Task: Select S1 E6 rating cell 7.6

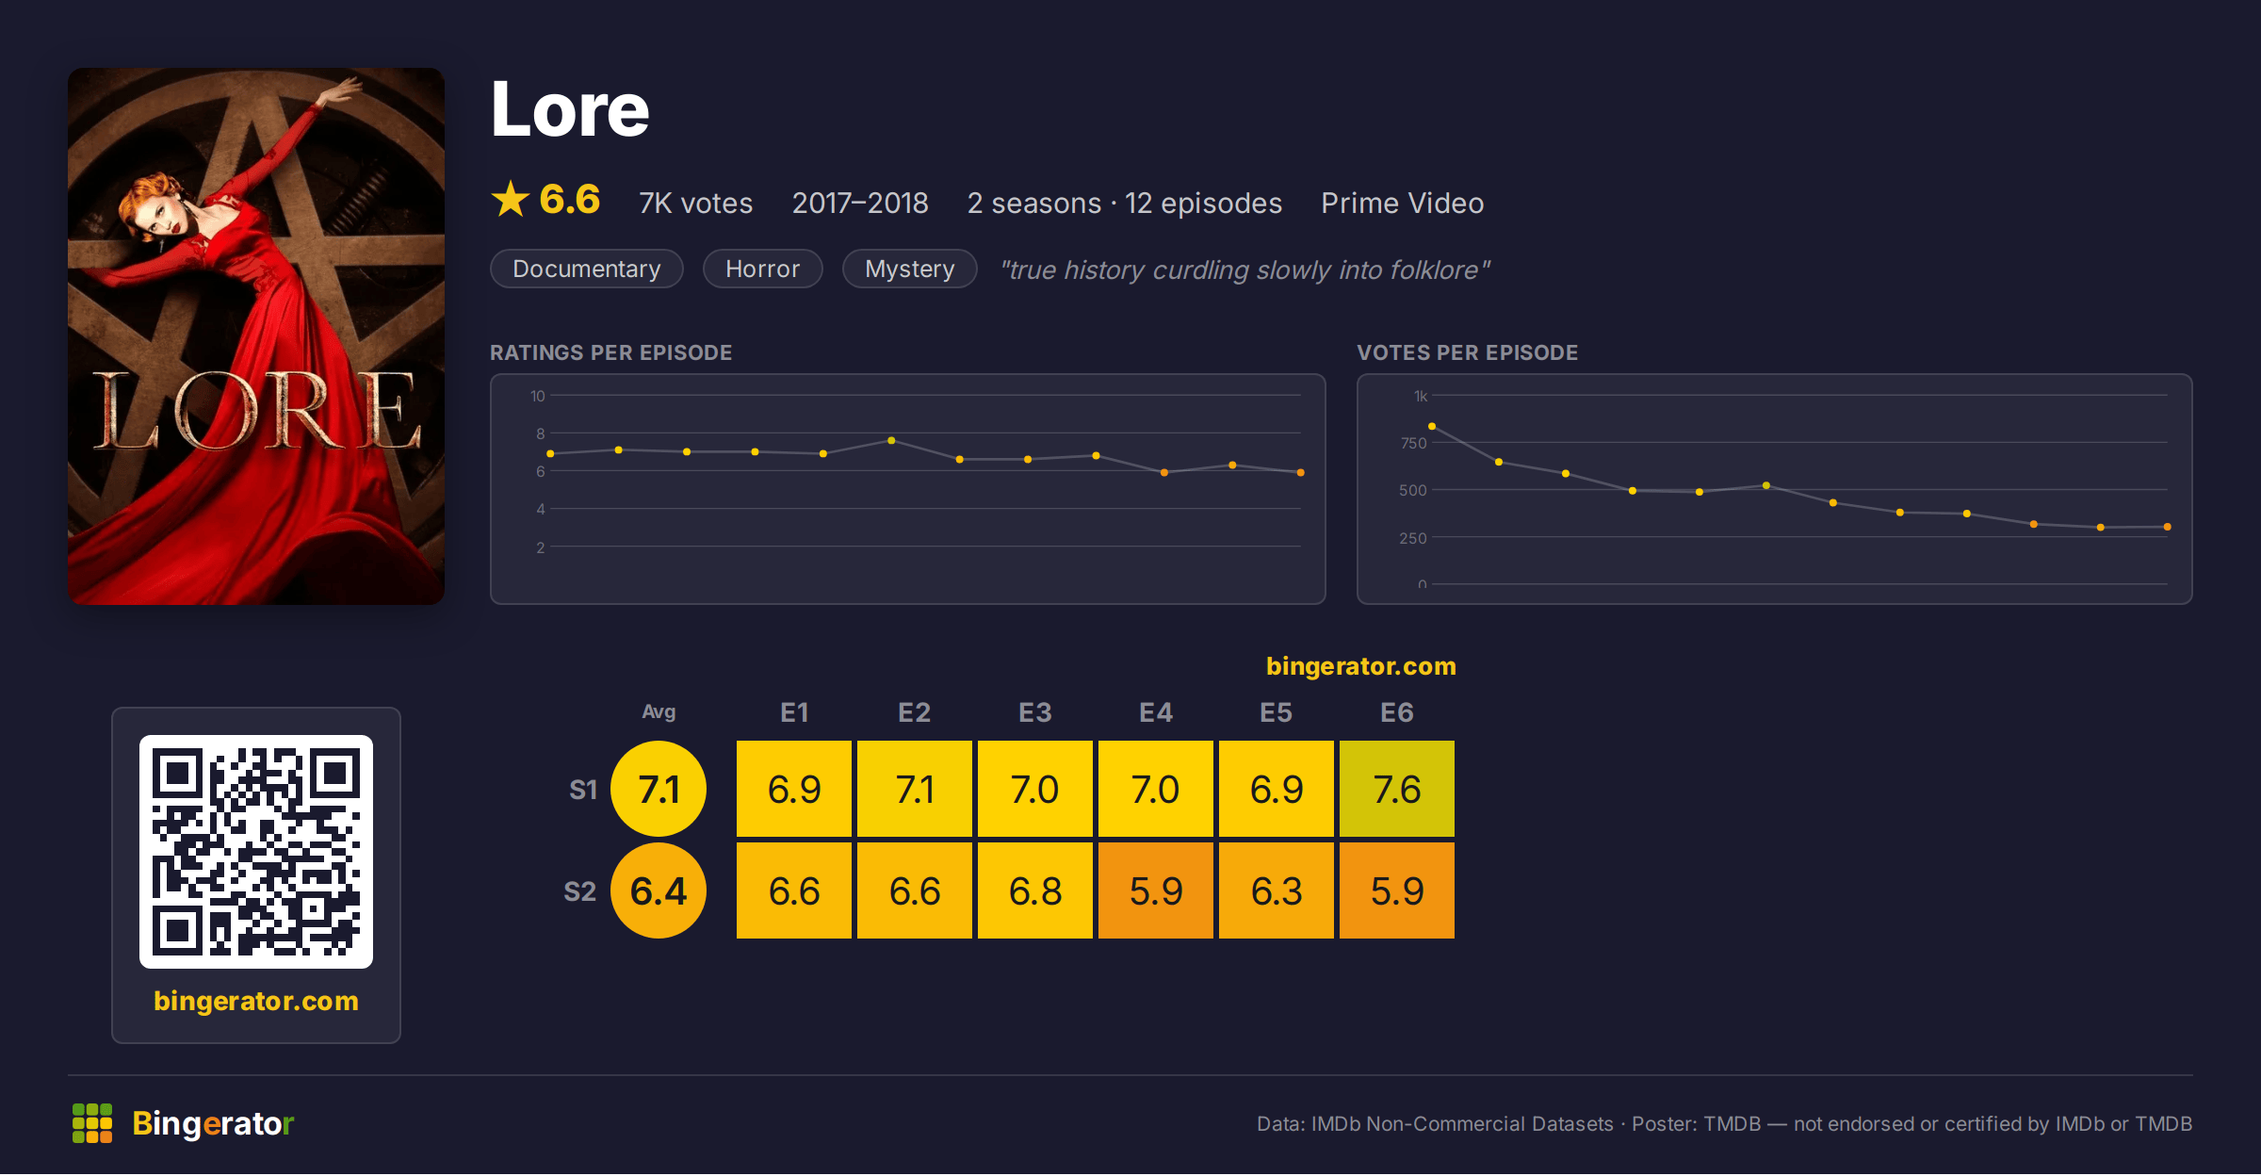Action: point(1397,789)
